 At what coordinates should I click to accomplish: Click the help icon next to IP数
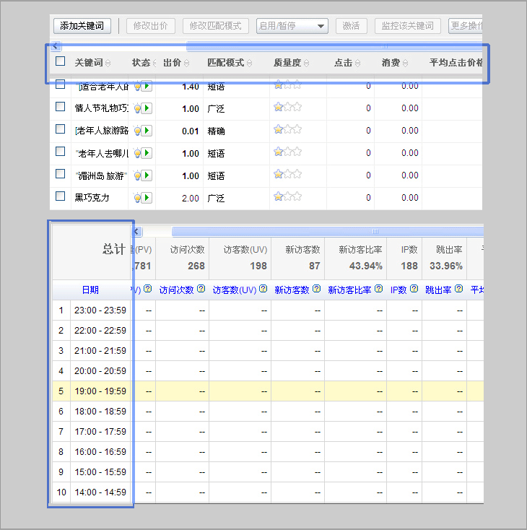point(414,290)
